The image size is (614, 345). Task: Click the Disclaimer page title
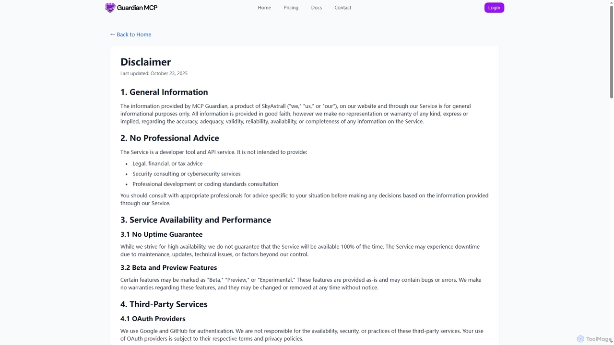[145, 62]
